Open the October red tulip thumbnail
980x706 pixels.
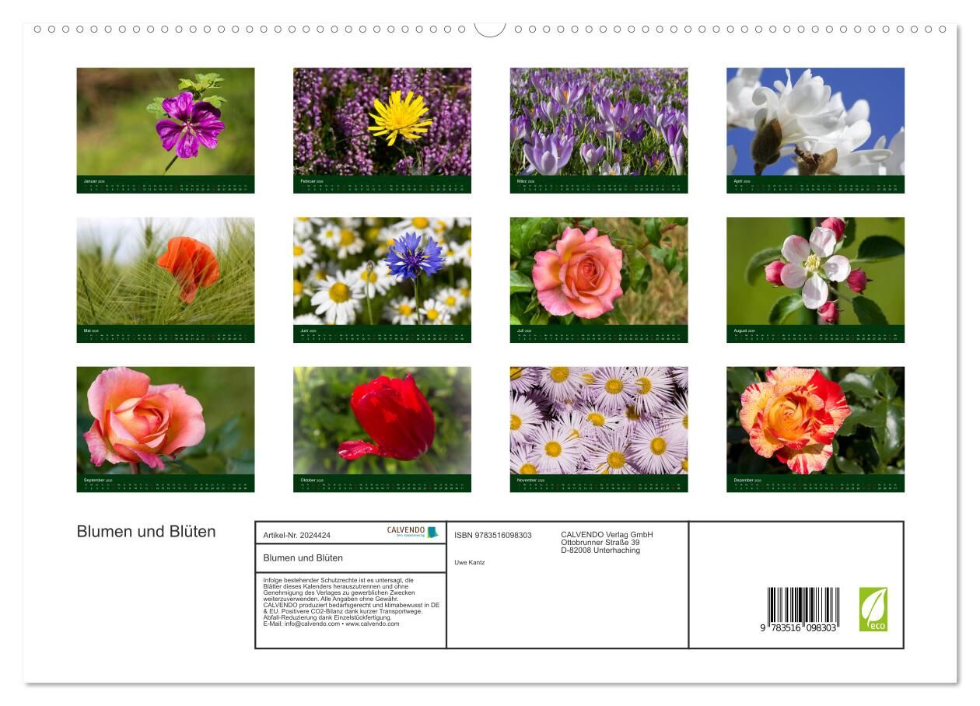(x=382, y=421)
